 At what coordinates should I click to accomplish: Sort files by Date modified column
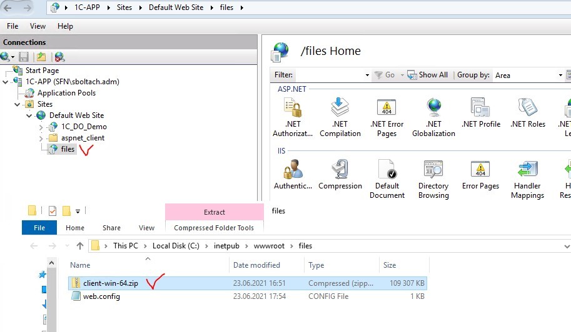click(256, 265)
